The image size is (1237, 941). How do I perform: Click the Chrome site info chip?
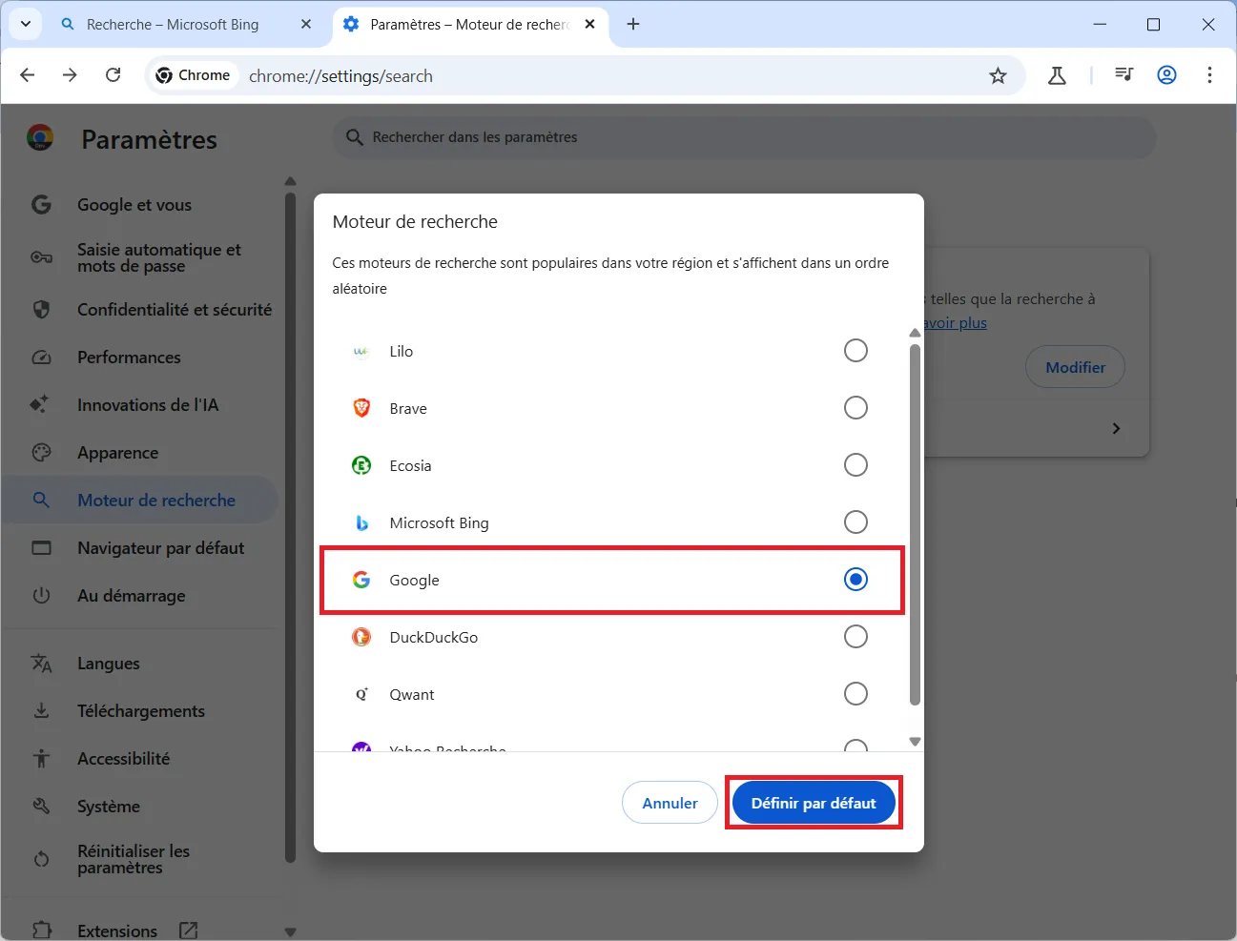(x=193, y=75)
